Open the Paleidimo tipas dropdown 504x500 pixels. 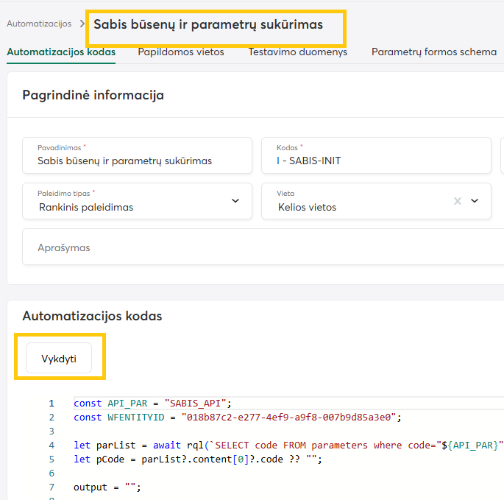point(235,201)
